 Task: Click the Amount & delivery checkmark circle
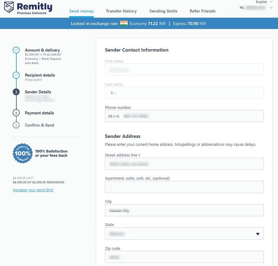16,50
